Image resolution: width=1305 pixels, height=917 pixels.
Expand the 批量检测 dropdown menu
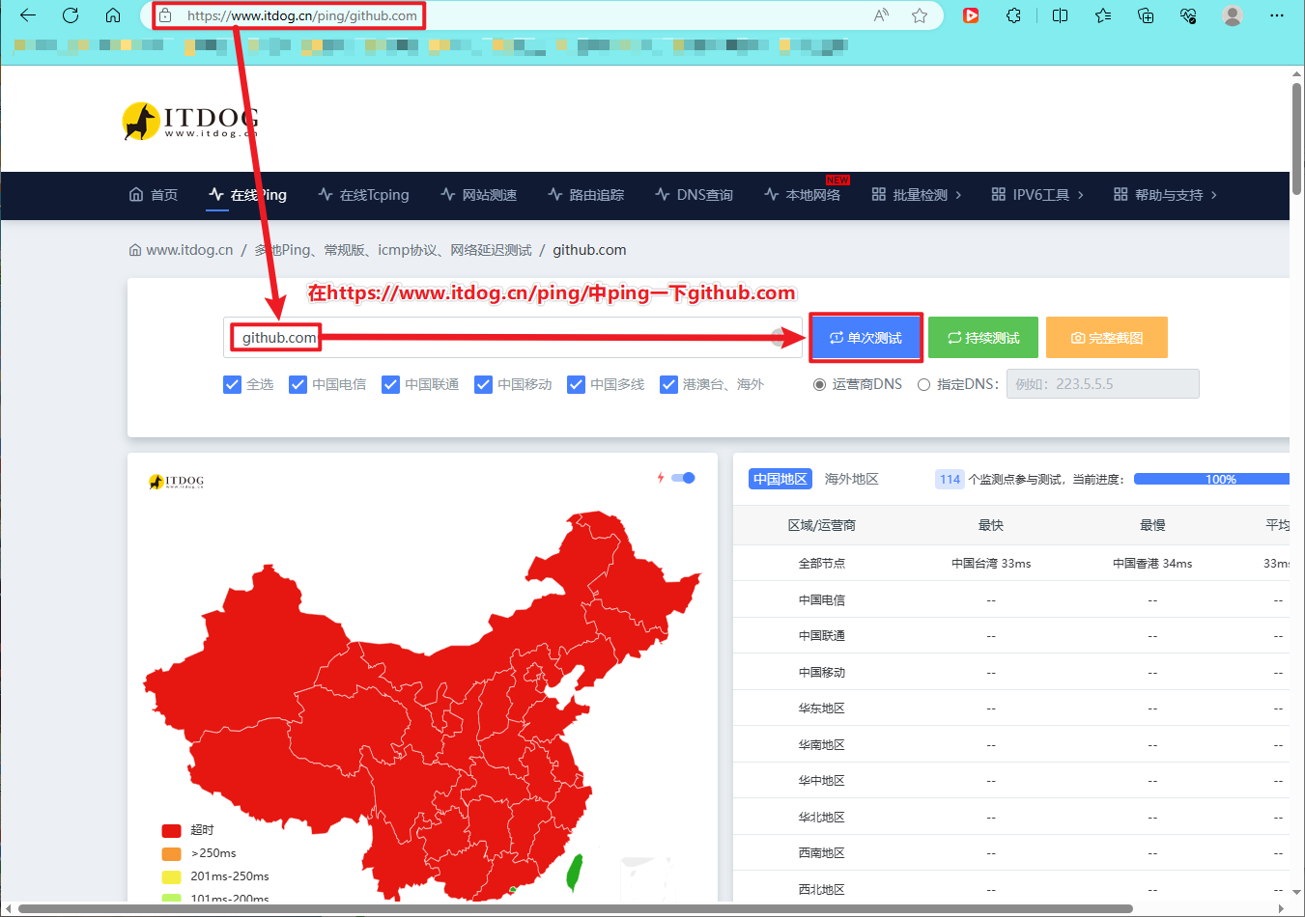pyautogui.click(x=917, y=195)
